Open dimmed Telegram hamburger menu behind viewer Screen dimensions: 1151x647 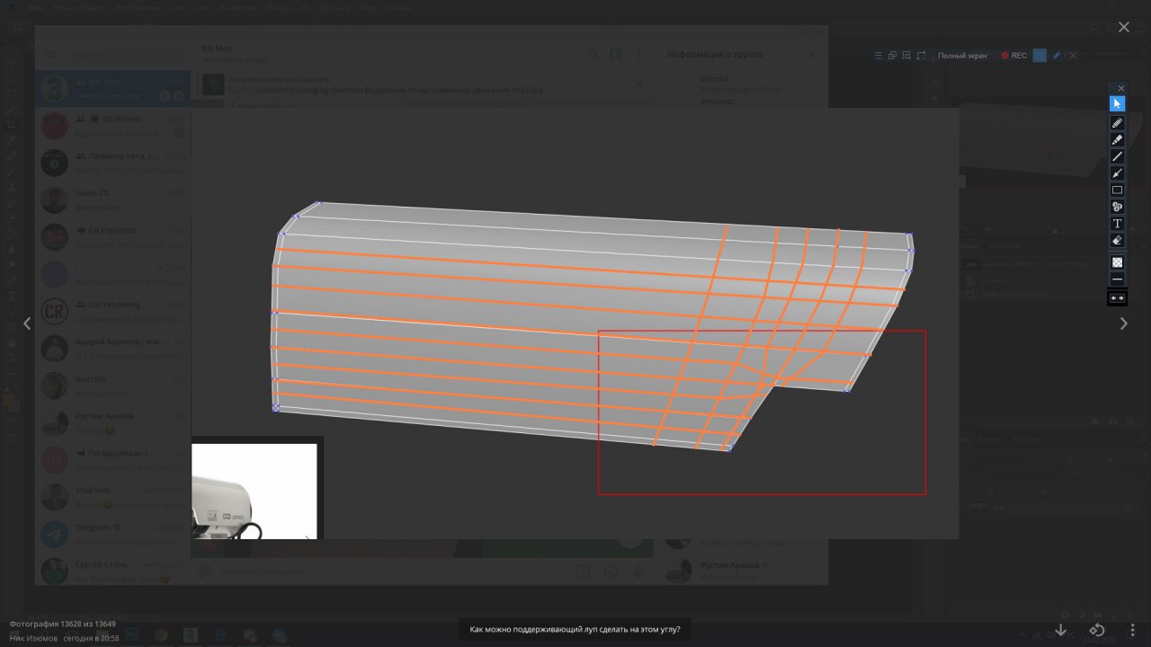pos(51,55)
